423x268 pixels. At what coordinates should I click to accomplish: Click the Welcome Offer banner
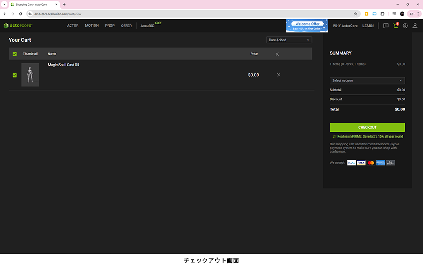[307, 26]
